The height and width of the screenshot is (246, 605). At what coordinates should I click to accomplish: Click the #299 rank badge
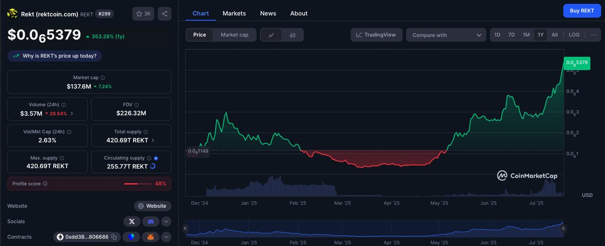point(105,14)
